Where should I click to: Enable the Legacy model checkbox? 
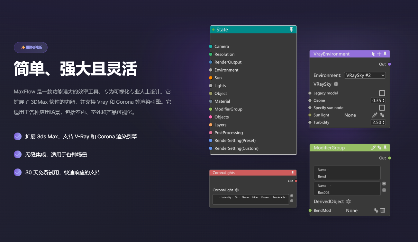(x=382, y=93)
